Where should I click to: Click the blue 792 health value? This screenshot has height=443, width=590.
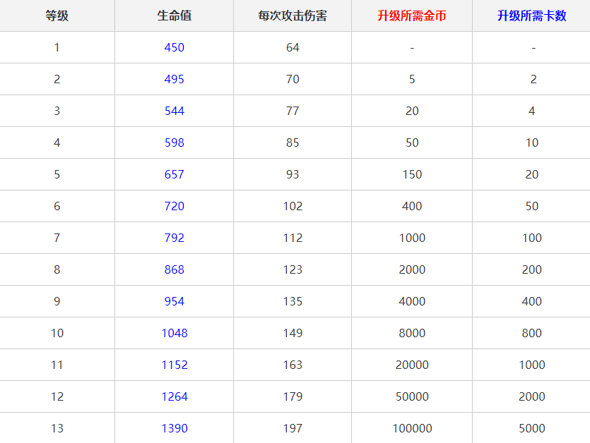coord(174,238)
